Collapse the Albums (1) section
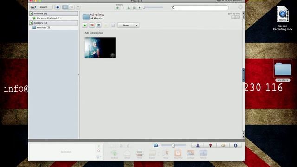Viewport: 297px width, 167px height. 31,13
